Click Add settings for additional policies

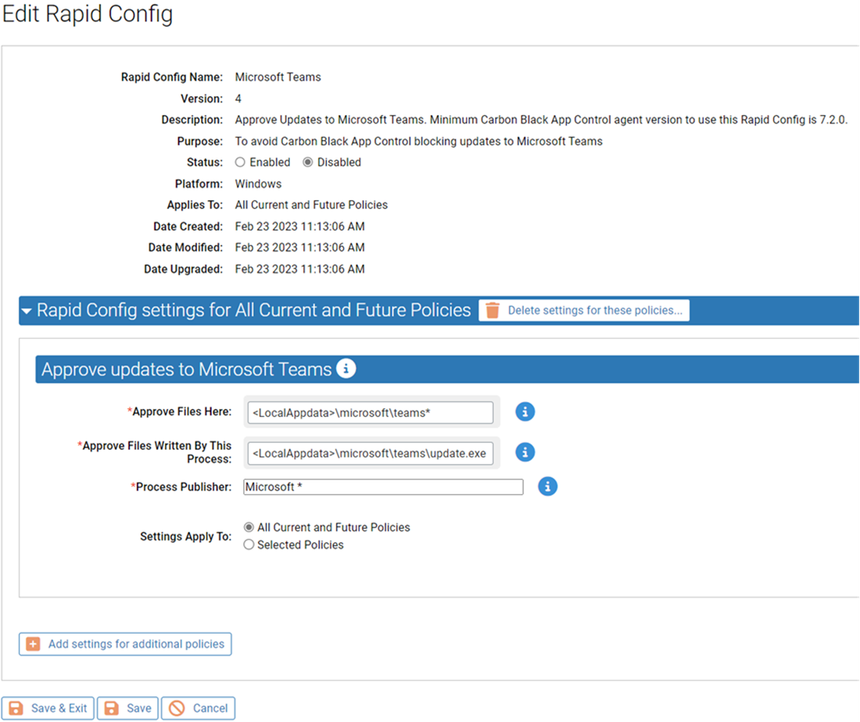pos(125,644)
